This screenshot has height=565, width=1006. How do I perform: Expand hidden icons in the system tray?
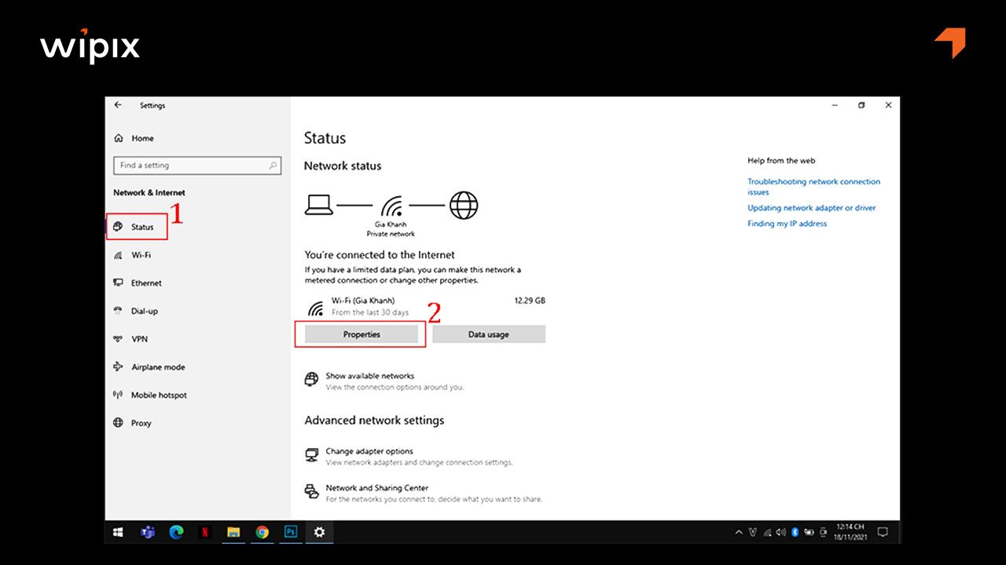click(739, 532)
